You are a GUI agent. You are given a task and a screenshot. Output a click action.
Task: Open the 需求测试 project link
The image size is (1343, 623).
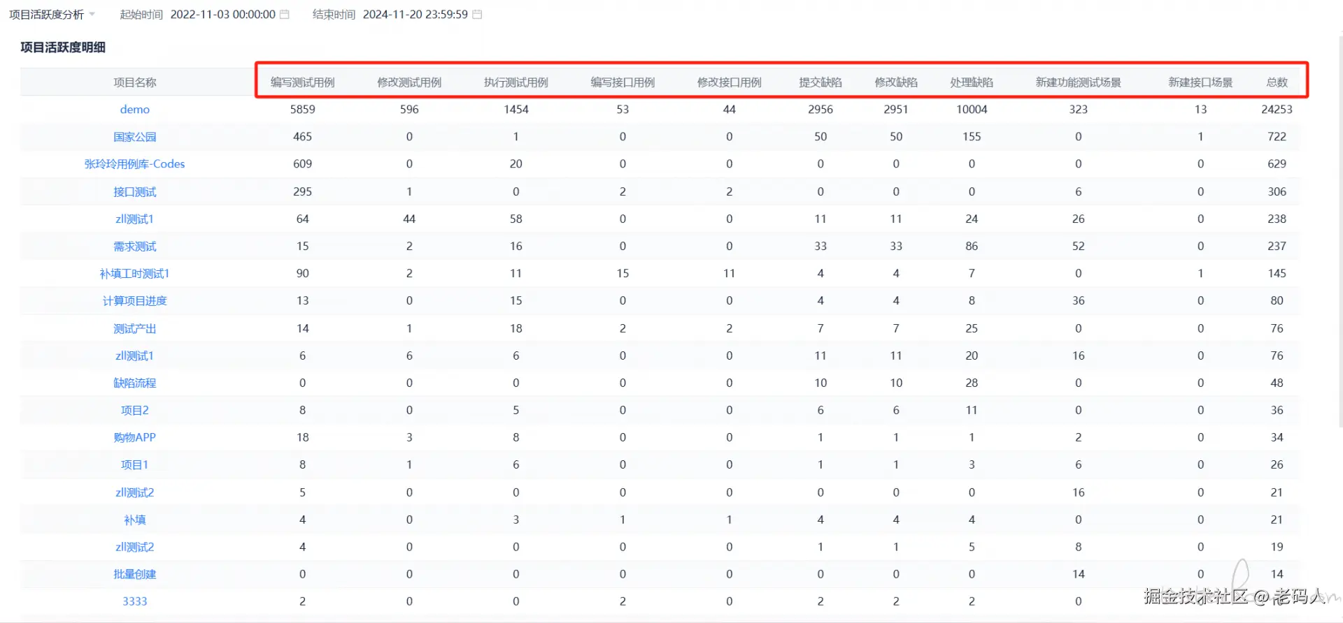click(134, 247)
